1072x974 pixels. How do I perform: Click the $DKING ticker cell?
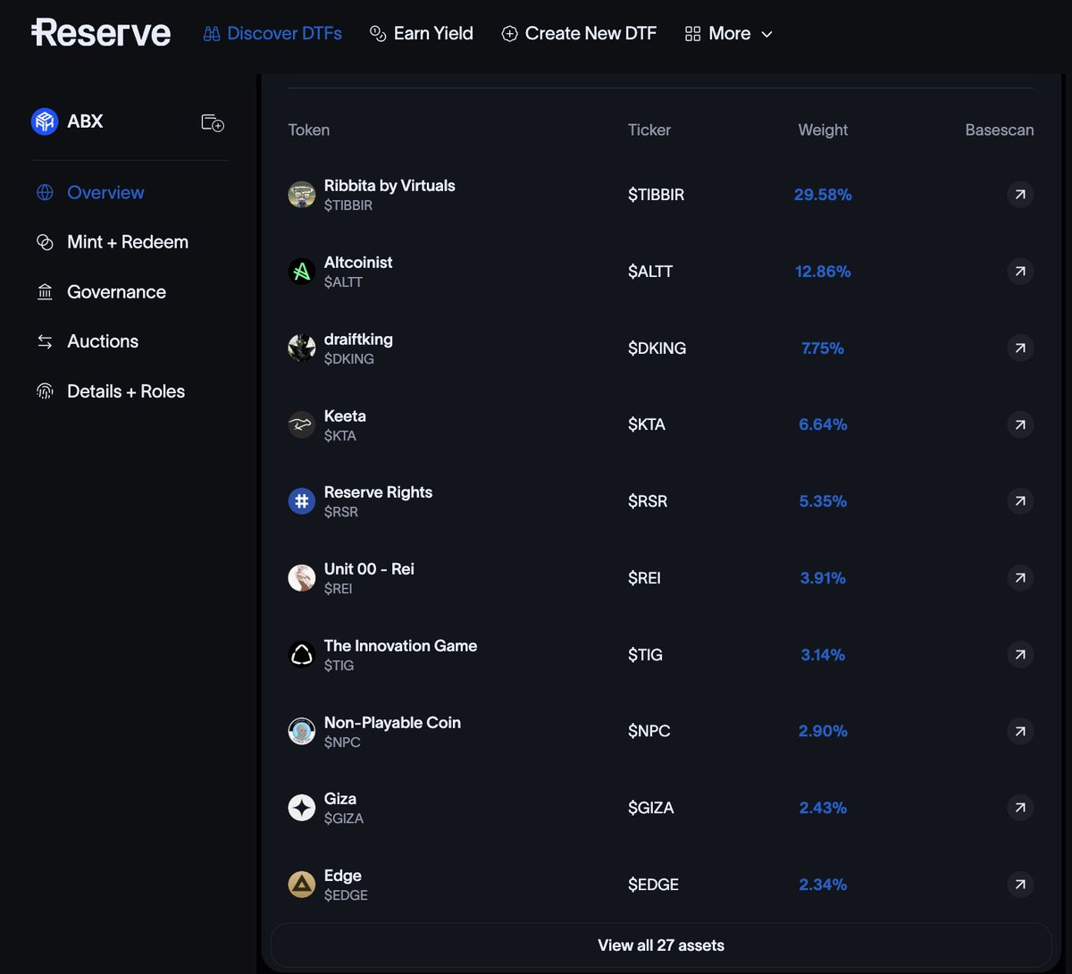click(x=657, y=348)
